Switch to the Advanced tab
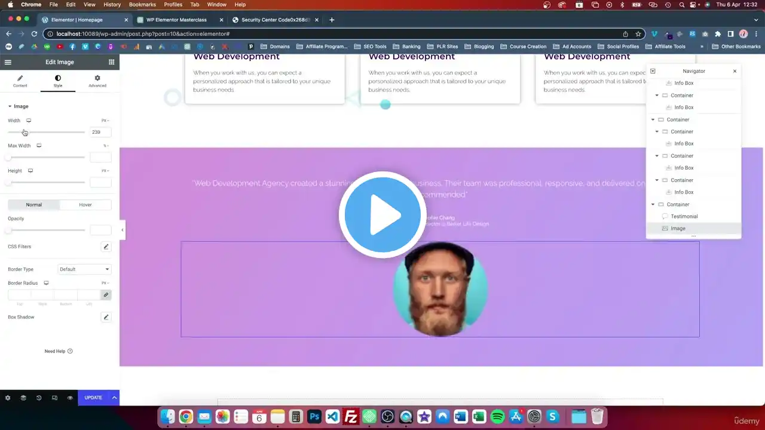765x430 pixels. 97,81
